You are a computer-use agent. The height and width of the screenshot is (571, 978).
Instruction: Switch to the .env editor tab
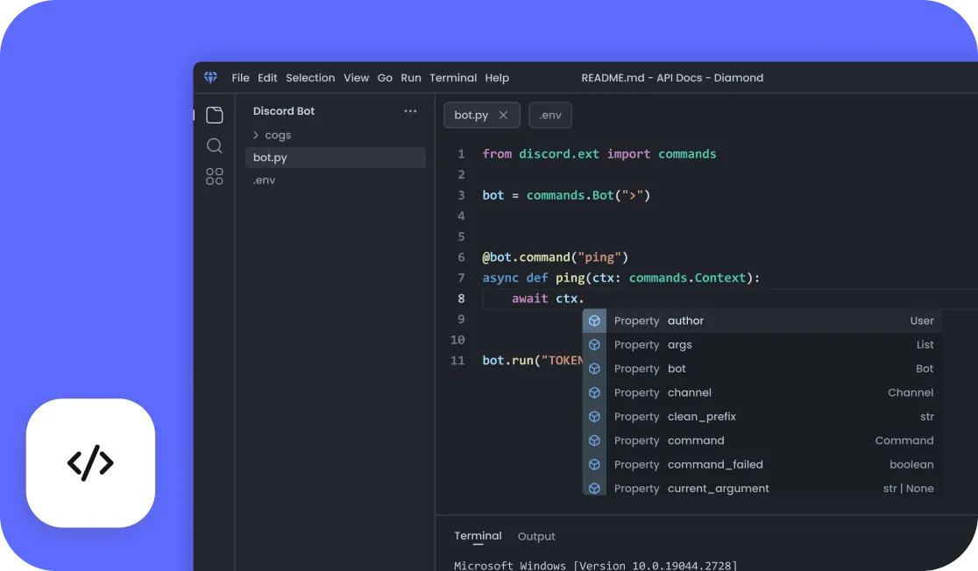click(550, 115)
